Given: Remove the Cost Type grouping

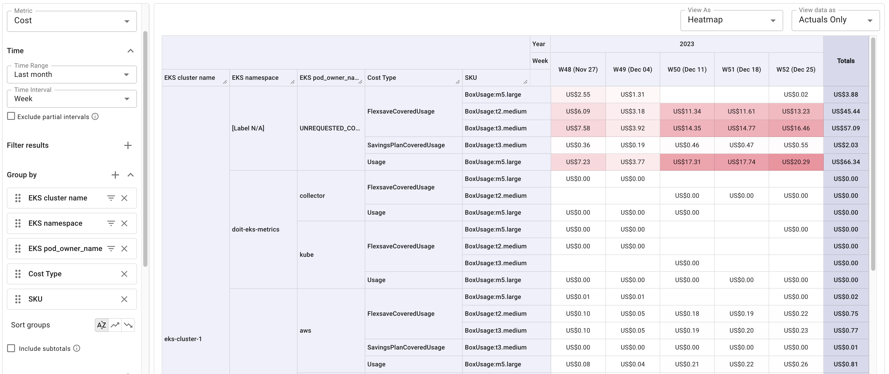Looking at the screenshot, I should tap(124, 274).
